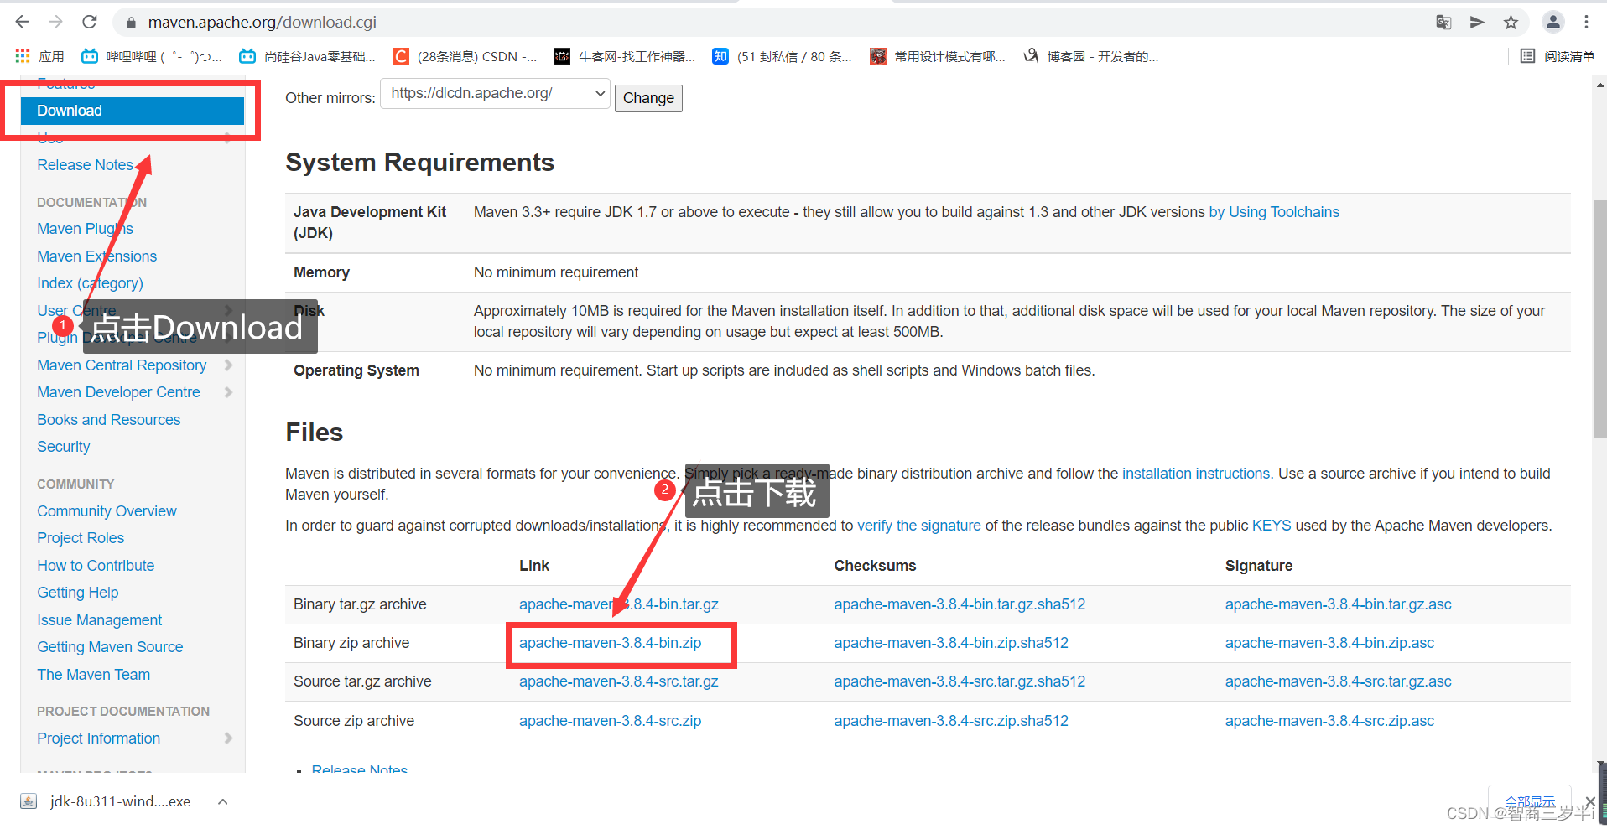Viewport: 1607px width, 829px height.
Task: Open Issue Management link
Action: click(99, 620)
